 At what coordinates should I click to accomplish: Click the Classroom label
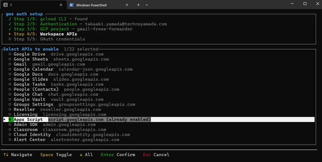tap(25, 130)
